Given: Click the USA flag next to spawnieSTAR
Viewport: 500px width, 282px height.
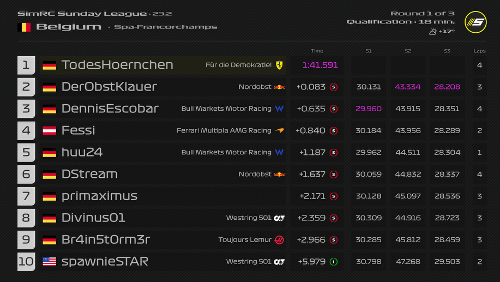Looking at the screenshot, I should [50, 261].
